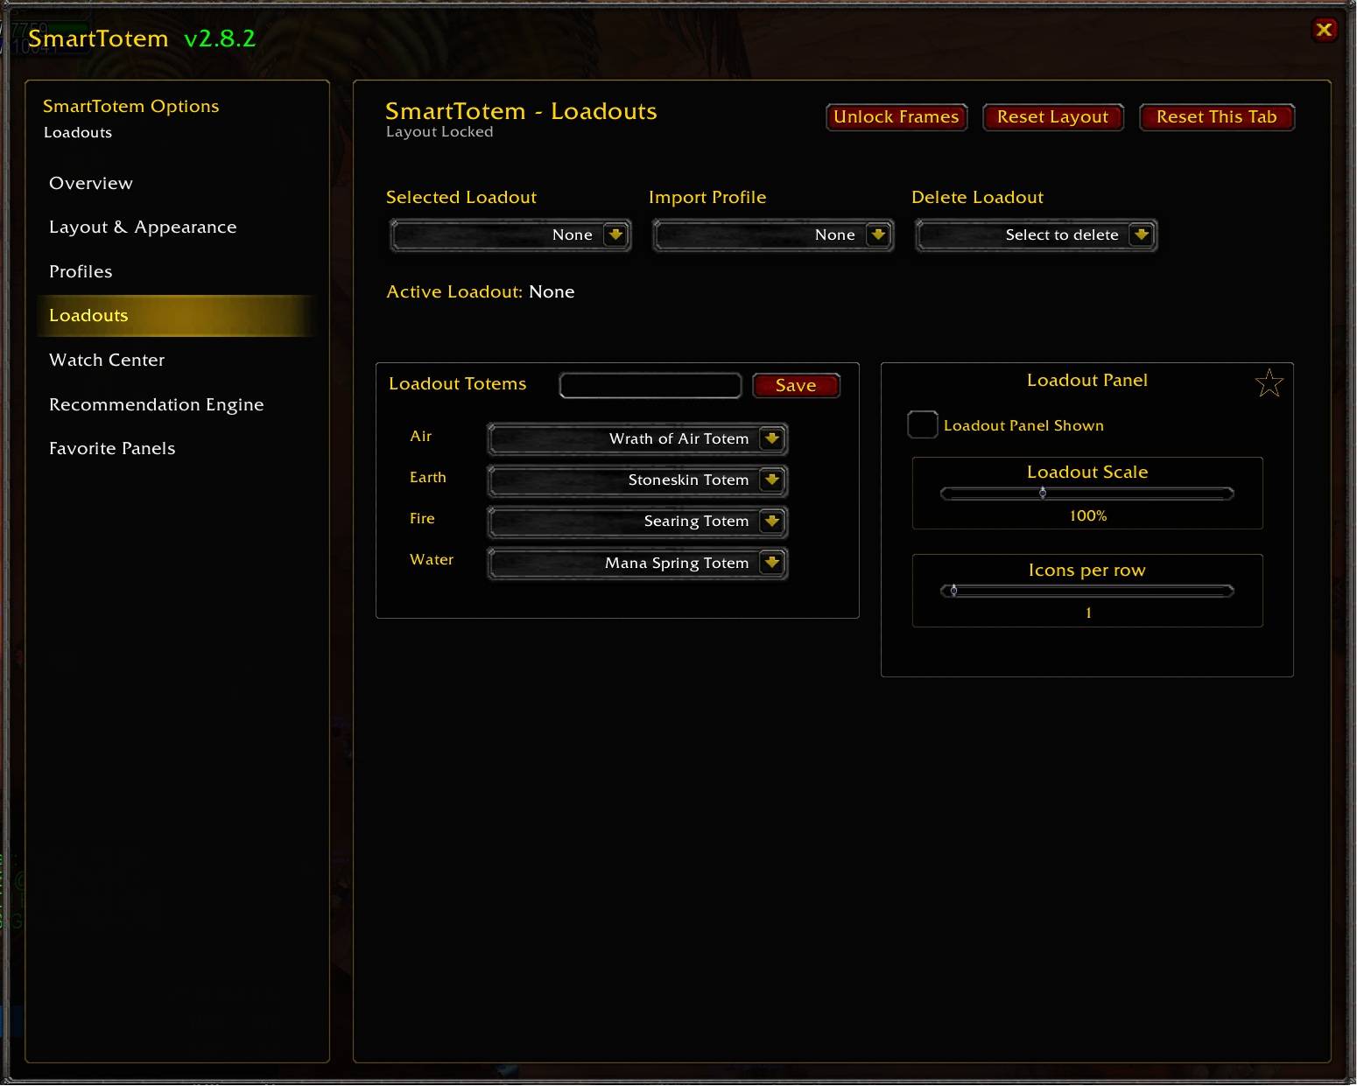Switch to the Overview tab
Screen dimensions: 1357x1086
(91, 183)
